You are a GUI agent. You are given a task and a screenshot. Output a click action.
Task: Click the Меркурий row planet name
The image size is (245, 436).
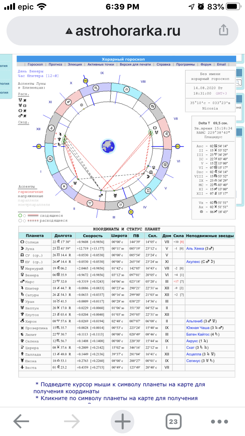[x=34, y=269]
